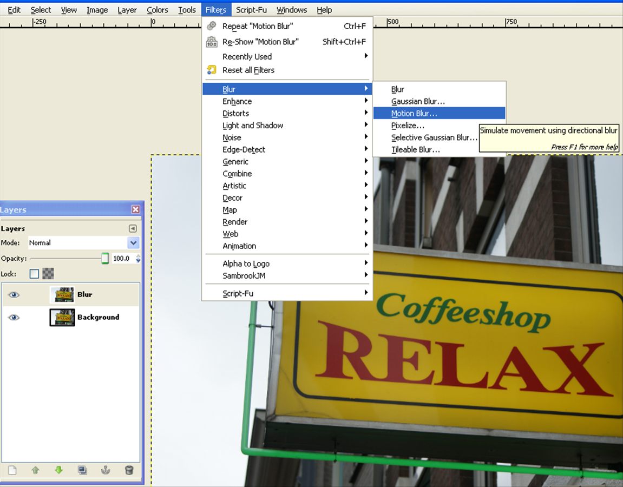Toggle visibility of the Background layer

point(14,317)
